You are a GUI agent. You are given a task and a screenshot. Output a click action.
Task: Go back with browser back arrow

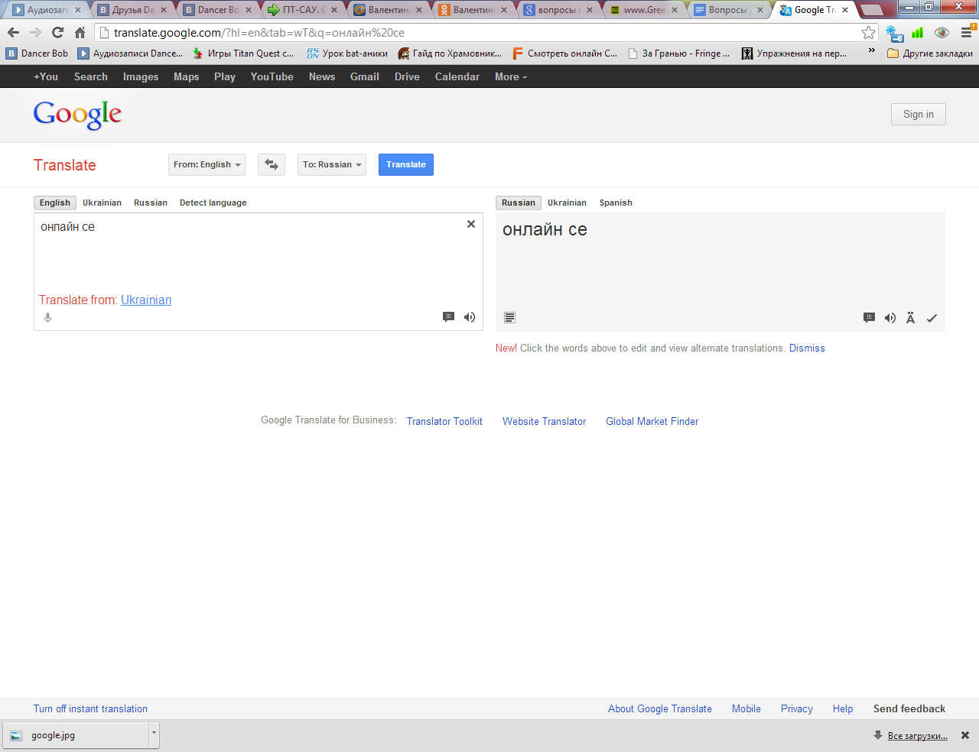tap(13, 33)
